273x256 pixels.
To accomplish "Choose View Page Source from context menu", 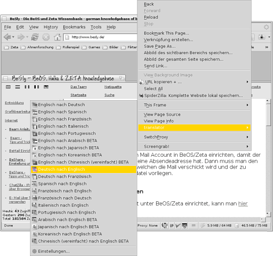I will (162, 114).
